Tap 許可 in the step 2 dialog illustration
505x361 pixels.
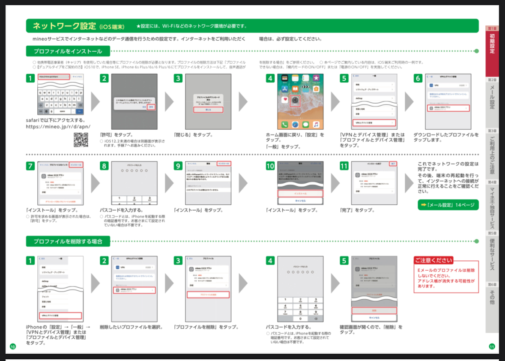(151, 107)
